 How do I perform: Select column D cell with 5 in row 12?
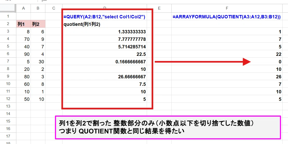click(x=104, y=99)
